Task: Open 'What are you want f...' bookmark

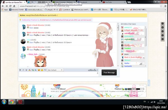Action: 80,9
